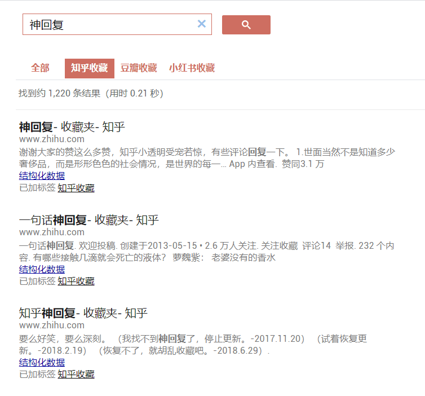Screen dimensions: 425x396
Task: Click snippet mentioning 创建于2013-05-15
Action: coord(206,252)
